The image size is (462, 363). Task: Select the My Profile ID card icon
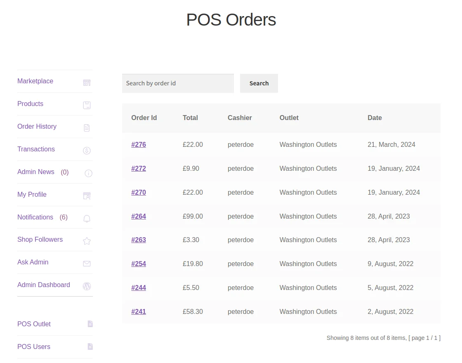(x=87, y=196)
